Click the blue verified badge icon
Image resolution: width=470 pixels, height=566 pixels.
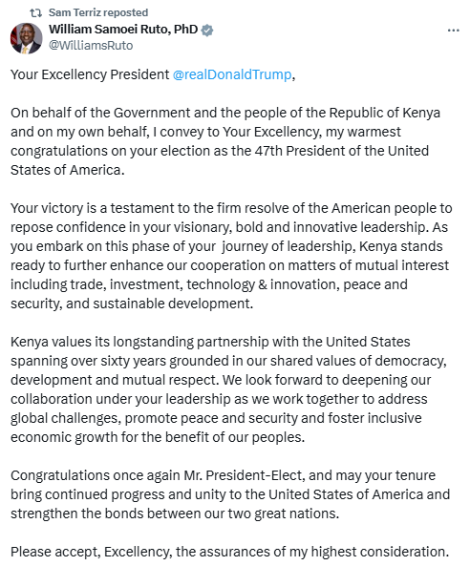pyautogui.click(x=207, y=31)
